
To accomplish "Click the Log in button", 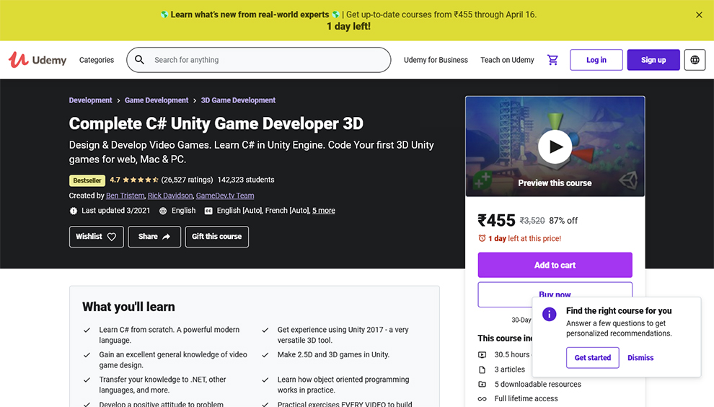I will click(596, 60).
